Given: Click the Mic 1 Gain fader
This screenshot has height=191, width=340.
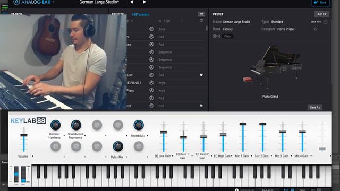Looking at the screenshot, I should pos(243,124).
